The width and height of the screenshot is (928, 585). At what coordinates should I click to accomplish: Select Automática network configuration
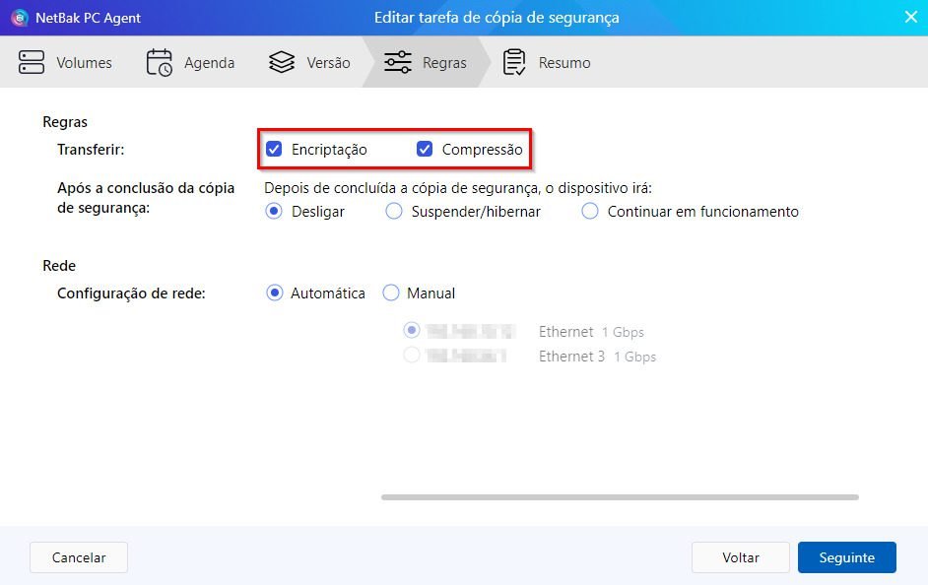click(275, 292)
